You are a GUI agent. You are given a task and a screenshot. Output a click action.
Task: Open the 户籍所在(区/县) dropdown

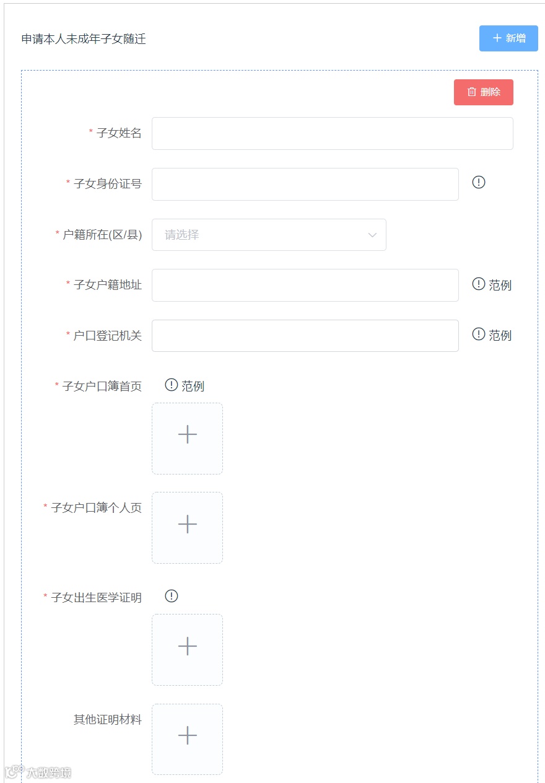[260, 235]
